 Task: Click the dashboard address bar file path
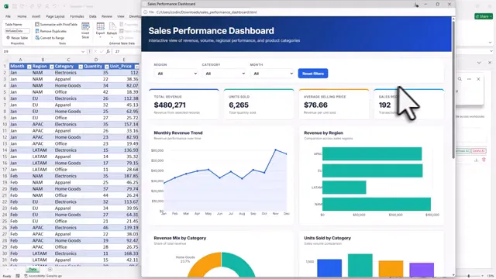point(207,12)
